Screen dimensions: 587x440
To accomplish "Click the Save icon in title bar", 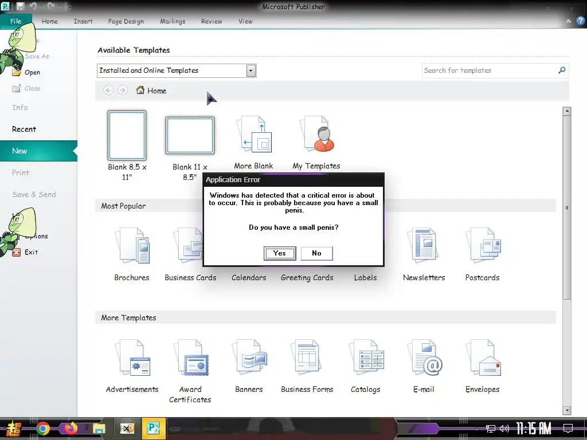I will coord(20,6).
